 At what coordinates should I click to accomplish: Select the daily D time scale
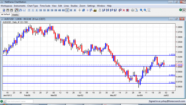pos(67,10)
